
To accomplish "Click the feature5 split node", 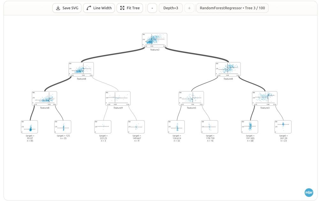I will pyautogui.click(x=191, y=98).
